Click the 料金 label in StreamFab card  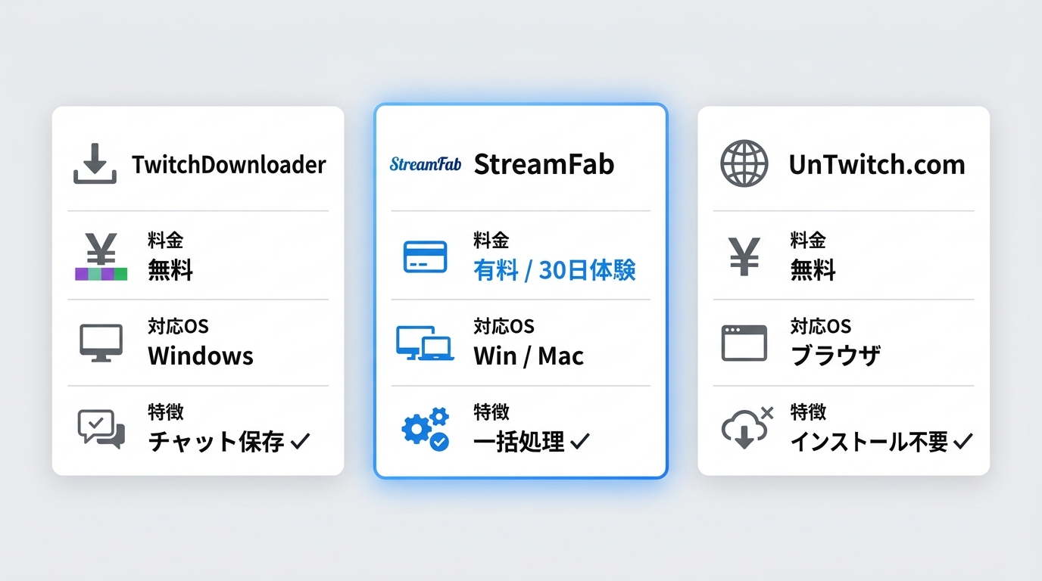click(491, 241)
